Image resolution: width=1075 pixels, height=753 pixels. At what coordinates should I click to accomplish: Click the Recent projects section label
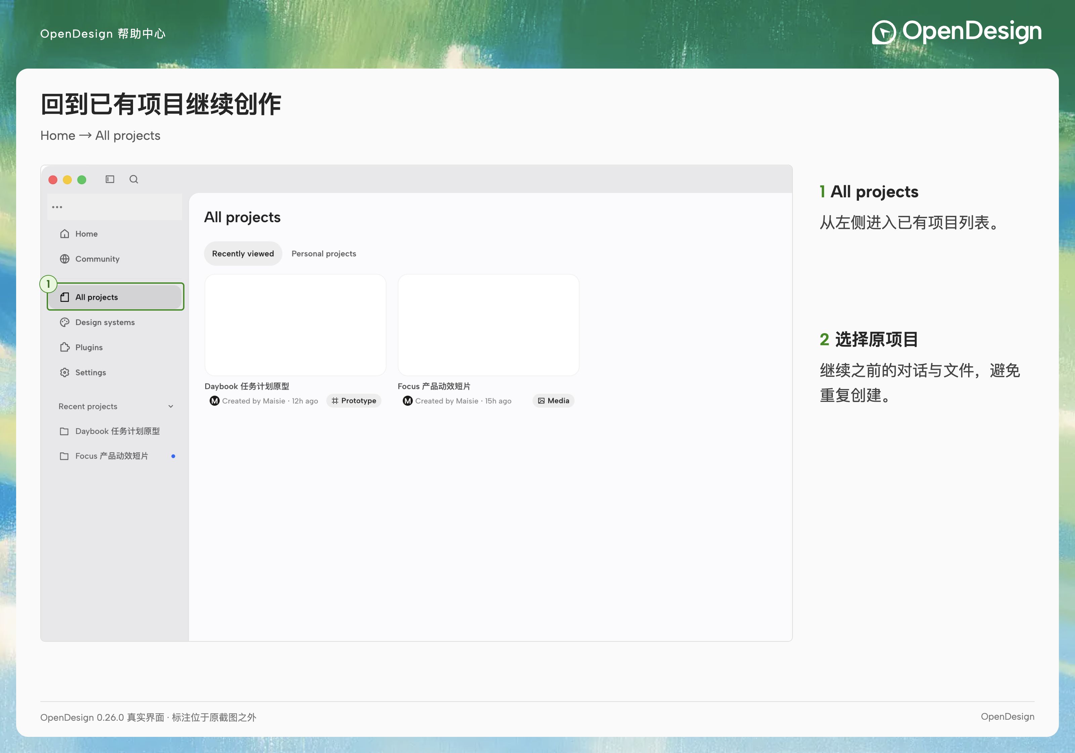tap(88, 407)
